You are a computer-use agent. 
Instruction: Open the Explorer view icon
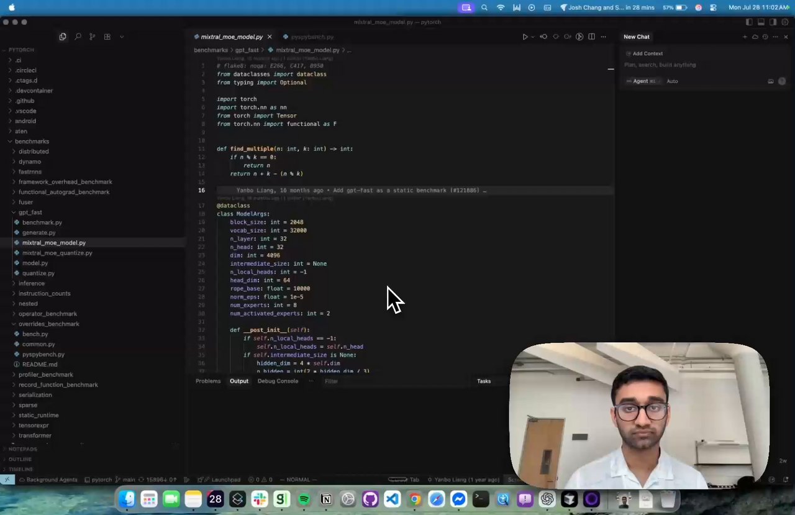coord(63,37)
